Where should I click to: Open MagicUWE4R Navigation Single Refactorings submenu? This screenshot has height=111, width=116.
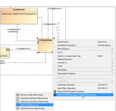83,95
